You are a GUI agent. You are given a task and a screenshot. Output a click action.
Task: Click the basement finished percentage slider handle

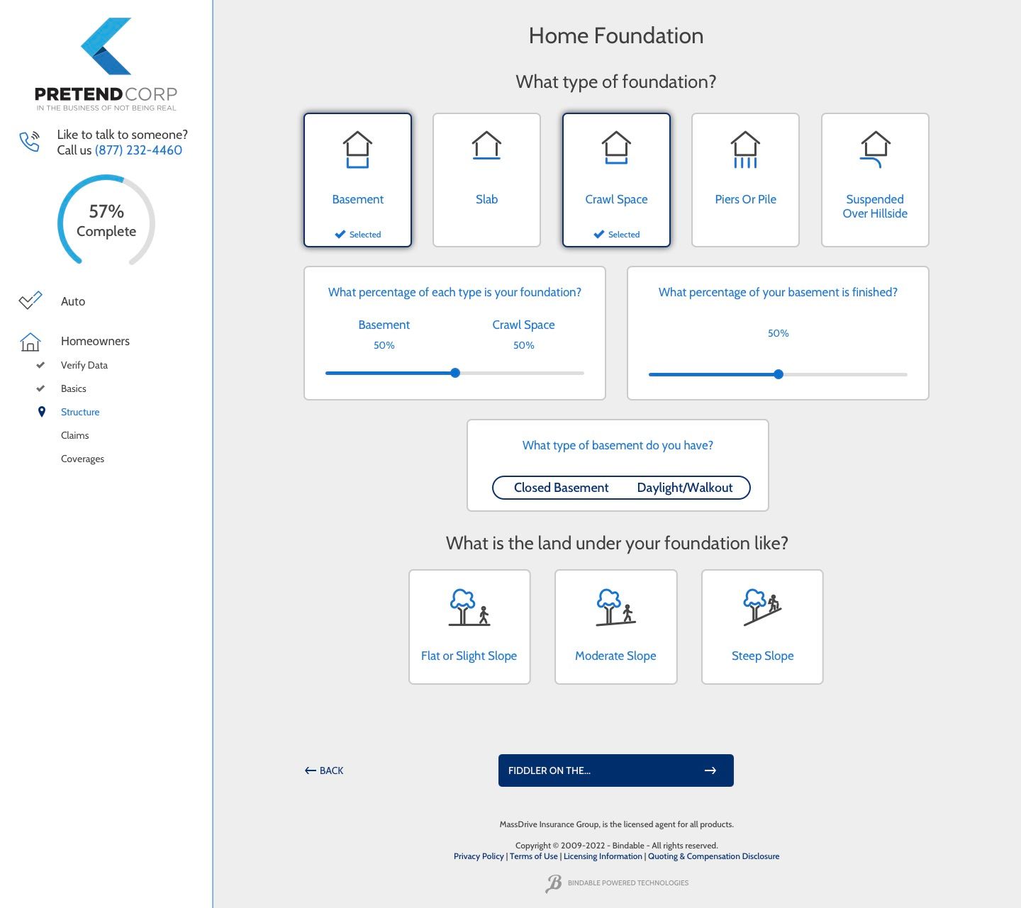pos(779,374)
